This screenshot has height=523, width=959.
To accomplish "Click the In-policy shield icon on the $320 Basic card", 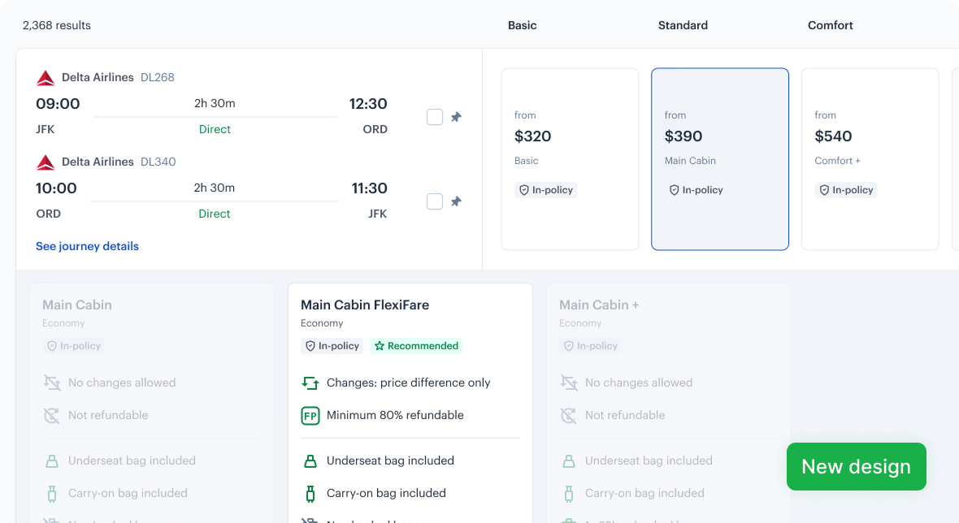I will [523, 189].
